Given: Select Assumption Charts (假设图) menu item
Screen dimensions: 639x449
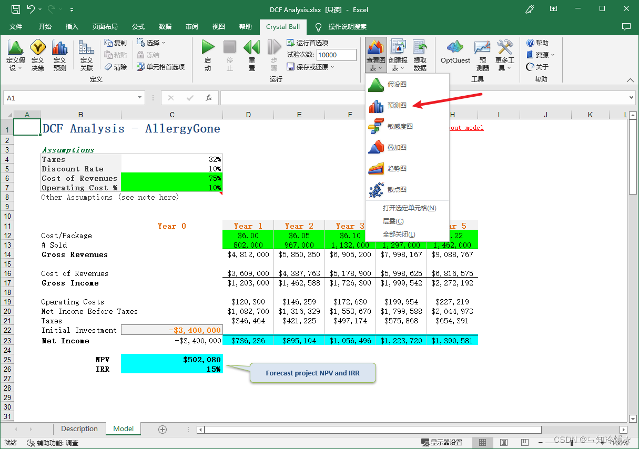Looking at the screenshot, I should 407,84.
